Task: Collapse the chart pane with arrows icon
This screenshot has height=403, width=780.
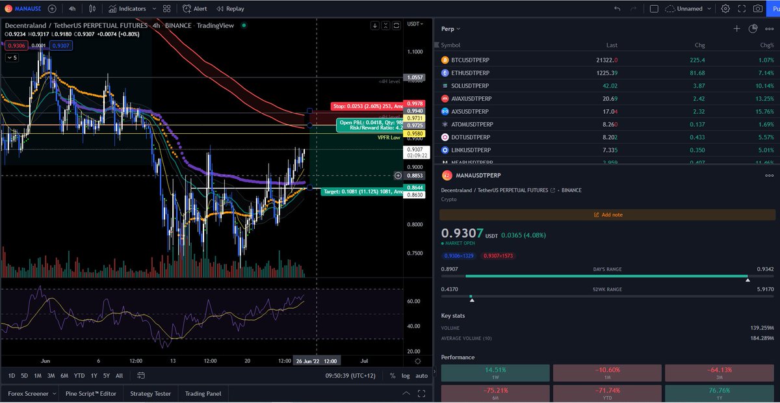Action: click(x=386, y=25)
